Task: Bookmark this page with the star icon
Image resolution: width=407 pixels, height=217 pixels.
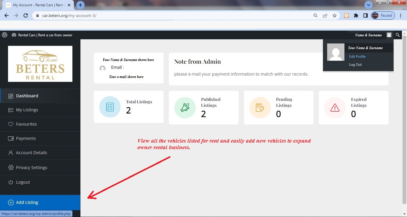Action: [x=335, y=15]
